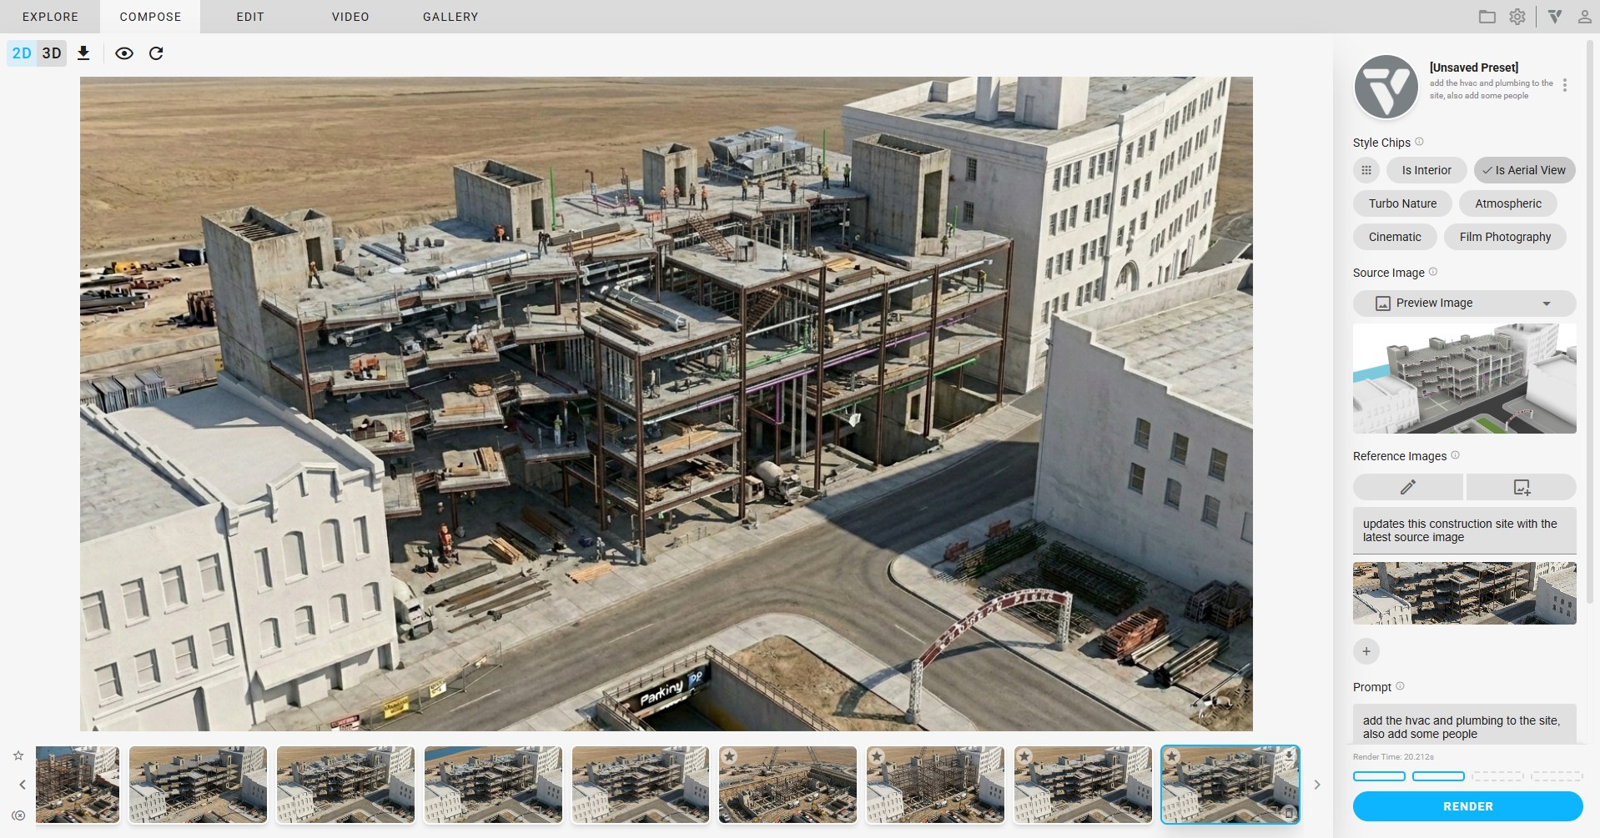This screenshot has width=1600, height=838.
Task: Toggle the eye visibility icon
Action: click(x=124, y=53)
